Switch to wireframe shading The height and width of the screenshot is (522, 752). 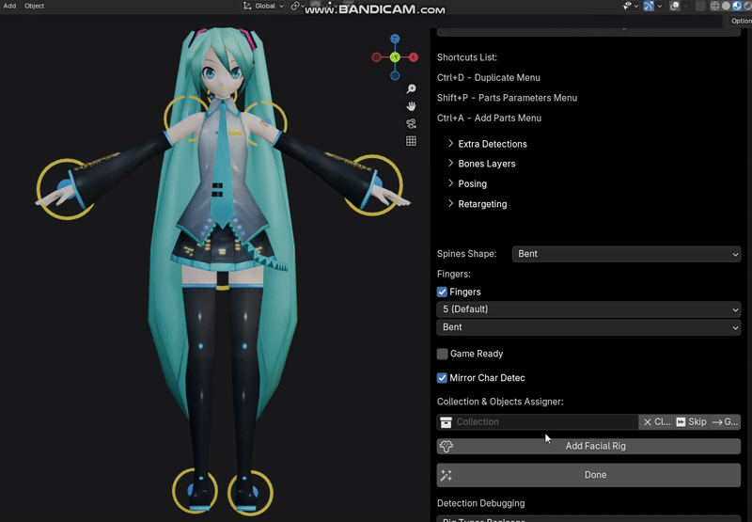(714, 6)
